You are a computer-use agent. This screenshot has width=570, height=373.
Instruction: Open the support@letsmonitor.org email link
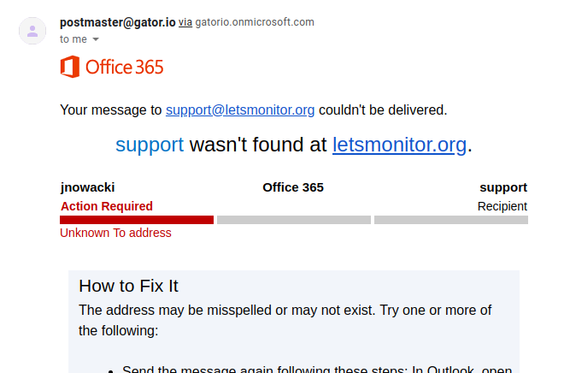tap(240, 110)
